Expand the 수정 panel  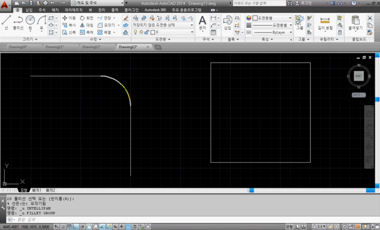(x=95, y=39)
